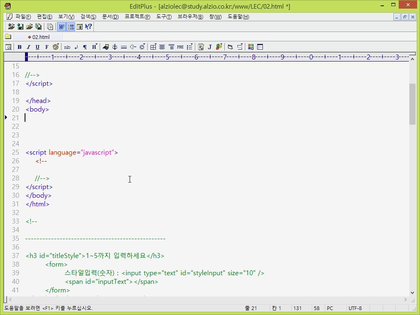Click the save all files icon
Screen dimensions: 420x315
tap(39, 27)
